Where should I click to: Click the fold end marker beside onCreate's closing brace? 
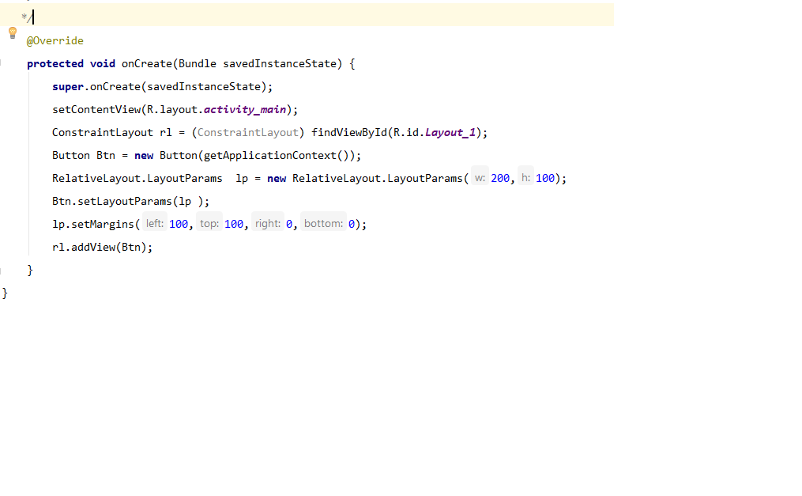coord(2,271)
